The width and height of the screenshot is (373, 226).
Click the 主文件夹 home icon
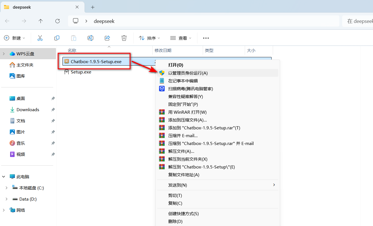(12, 65)
